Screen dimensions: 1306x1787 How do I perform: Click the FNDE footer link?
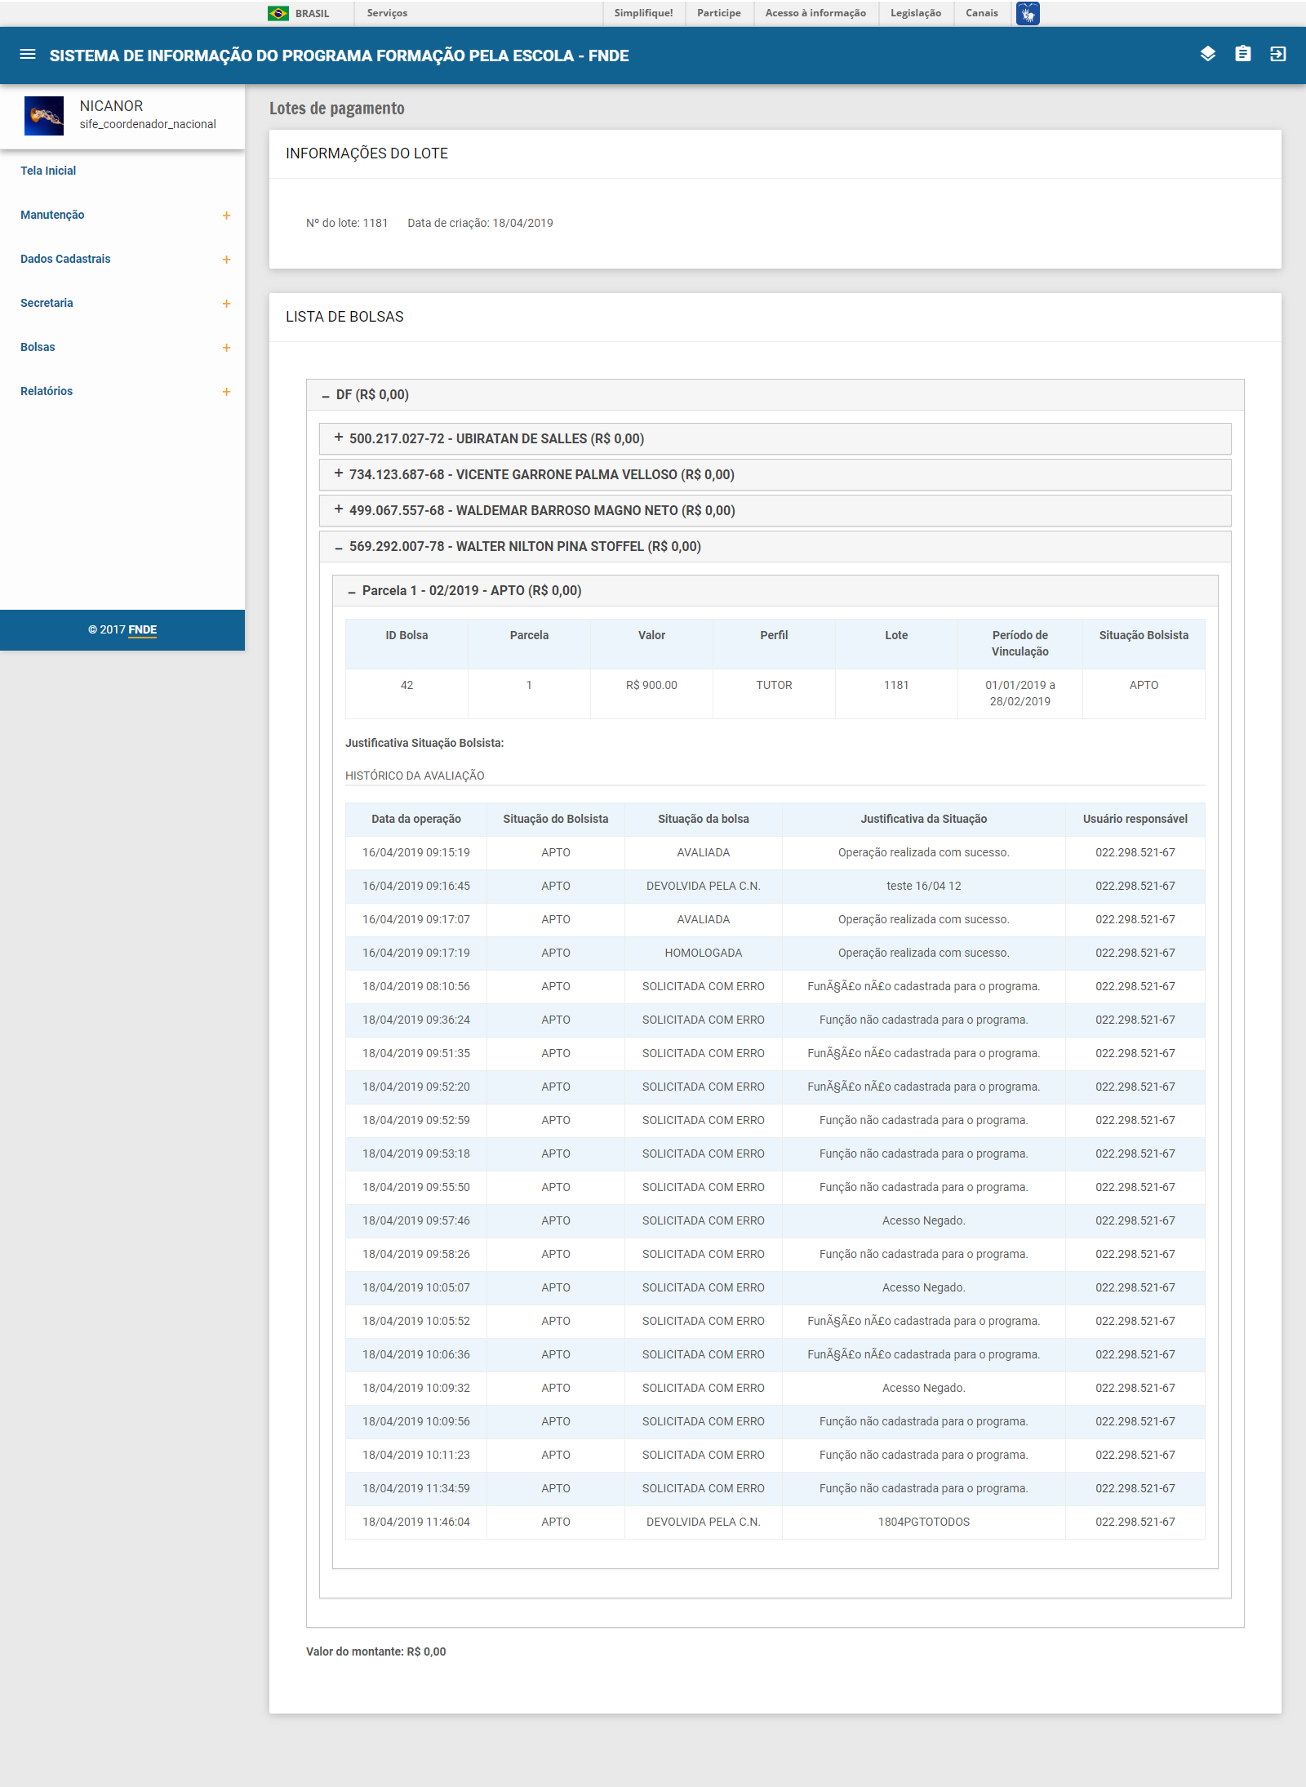click(x=142, y=629)
